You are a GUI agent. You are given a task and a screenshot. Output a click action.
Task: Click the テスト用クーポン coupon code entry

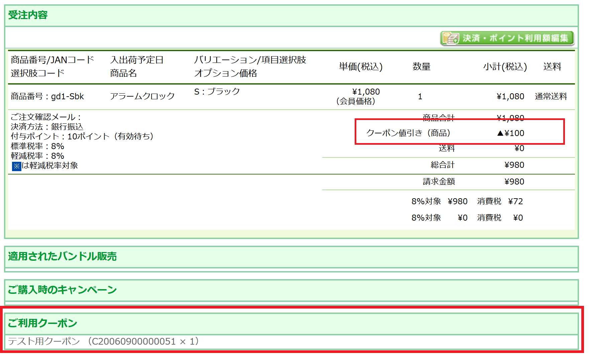[x=104, y=341]
